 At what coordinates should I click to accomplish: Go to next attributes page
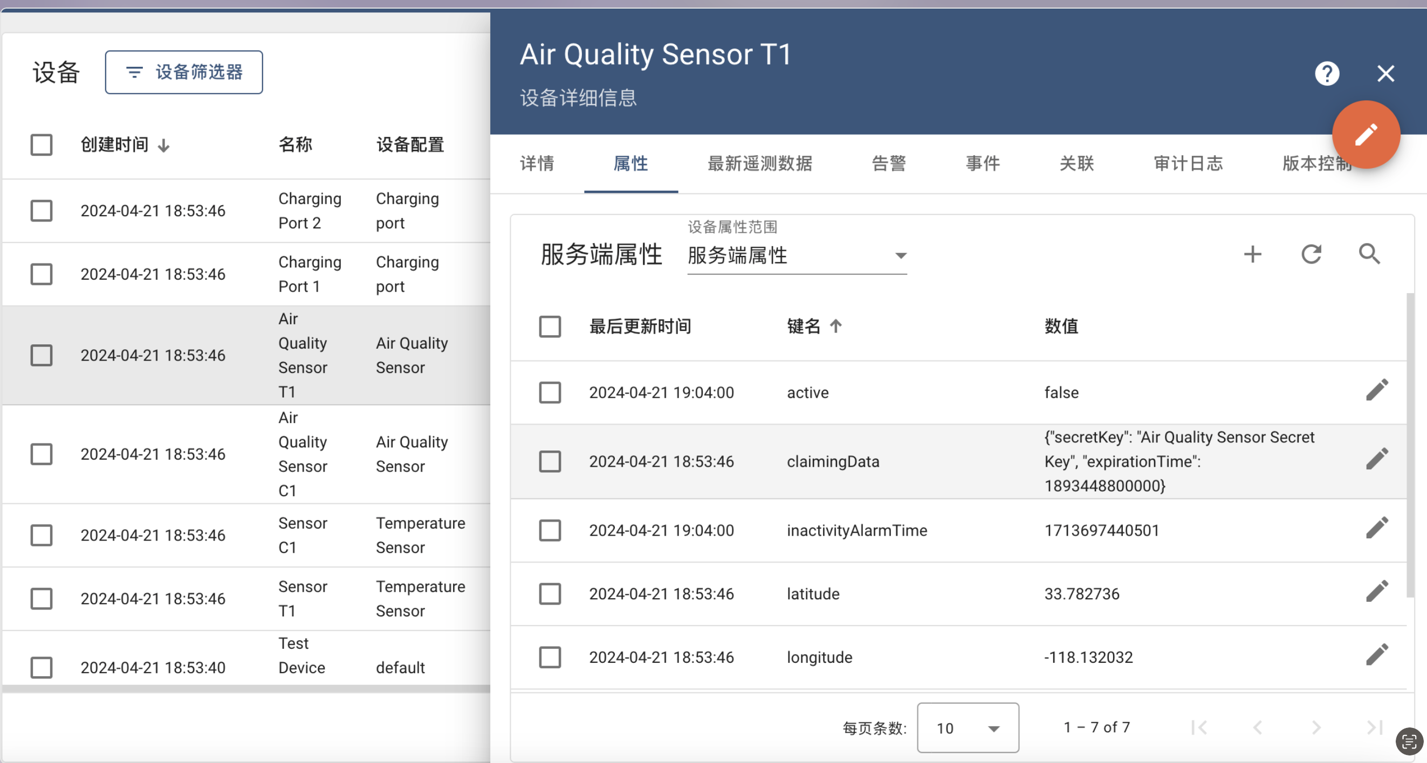pyautogui.click(x=1316, y=727)
